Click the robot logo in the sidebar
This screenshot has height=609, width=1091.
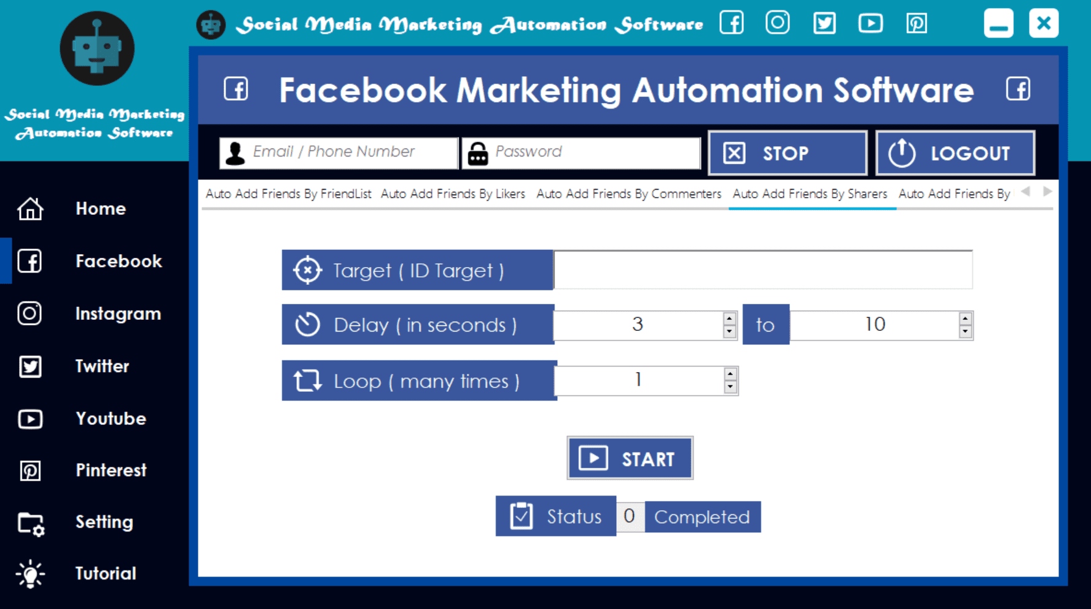(97, 48)
